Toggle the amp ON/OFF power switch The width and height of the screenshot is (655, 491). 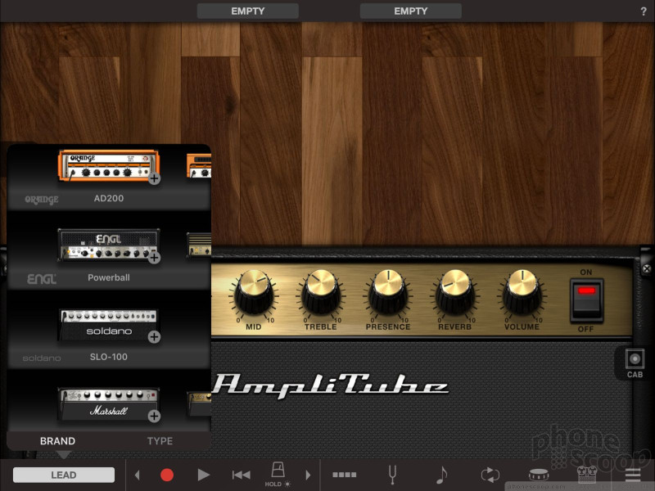[x=586, y=300]
